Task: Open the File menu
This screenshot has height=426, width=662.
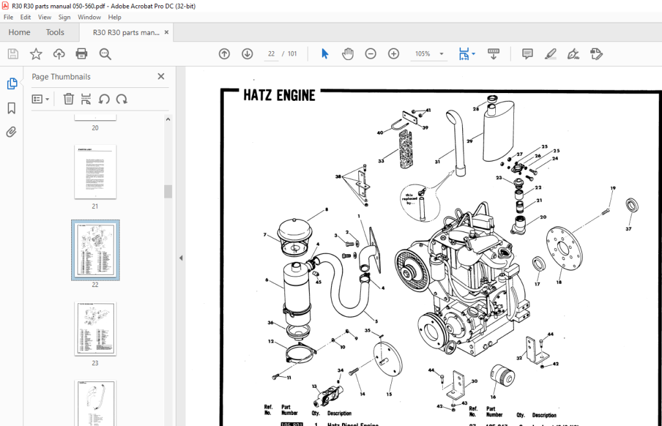Action: click(8, 17)
